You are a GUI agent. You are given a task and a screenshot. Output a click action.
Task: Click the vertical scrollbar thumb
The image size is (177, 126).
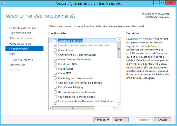point(119,49)
